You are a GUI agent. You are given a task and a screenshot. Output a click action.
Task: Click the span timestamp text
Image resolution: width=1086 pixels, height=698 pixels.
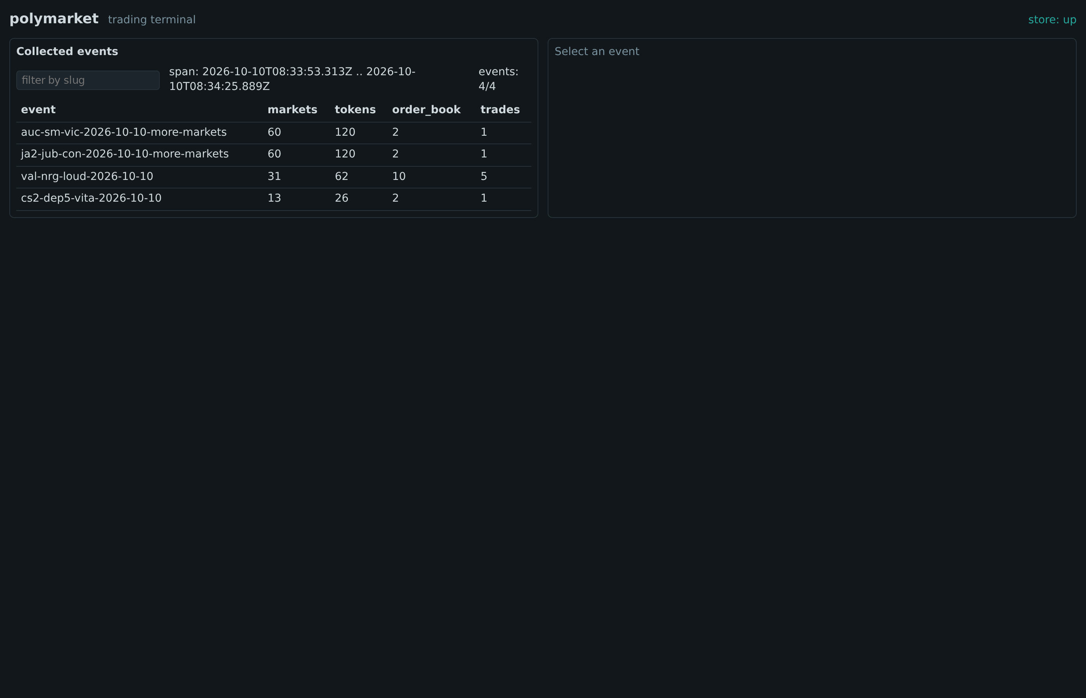pos(292,79)
